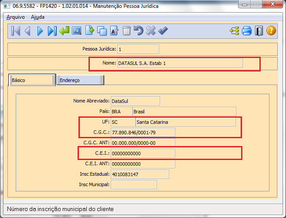This screenshot has width=286, height=218.
Task: Open the hierarchy tree icon
Action: click(x=235, y=31)
